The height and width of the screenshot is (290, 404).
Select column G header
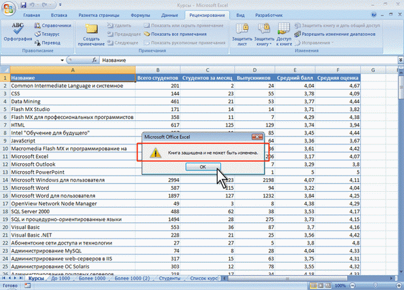373,70
